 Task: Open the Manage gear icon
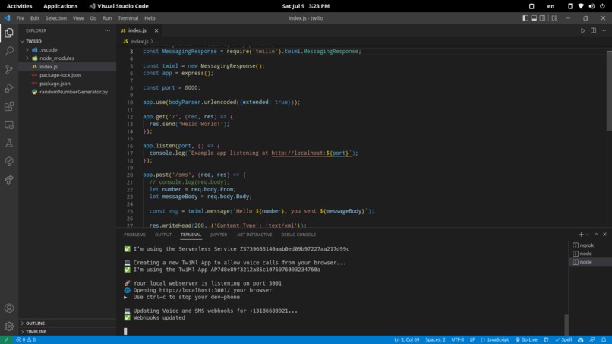9,326
